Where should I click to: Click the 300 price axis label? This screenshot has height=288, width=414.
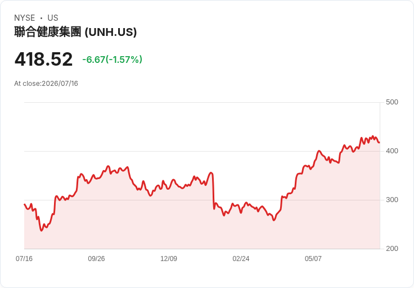pyautogui.click(x=392, y=200)
